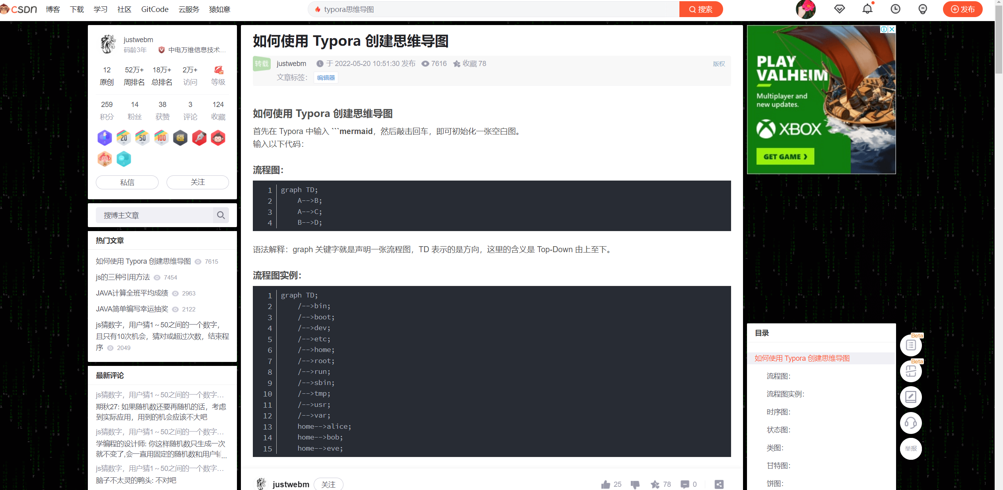Click the 编辑器 article tag
The width and height of the screenshot is (1003, 490).
[326, 78]
